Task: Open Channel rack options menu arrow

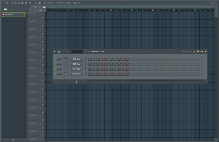Action: [55, 52]
